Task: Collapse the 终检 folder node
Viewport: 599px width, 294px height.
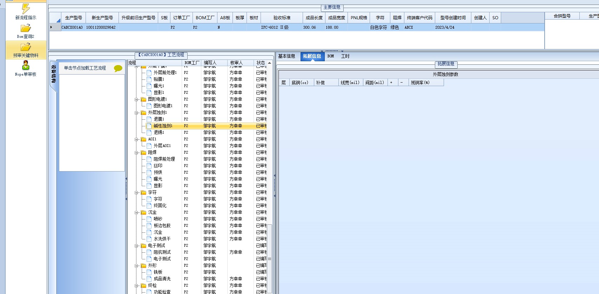Action: (136, 286)
